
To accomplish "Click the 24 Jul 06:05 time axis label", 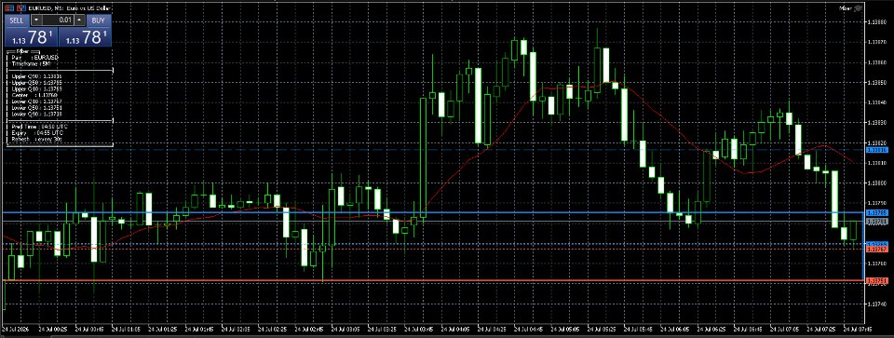I will (x=674, y=330).
